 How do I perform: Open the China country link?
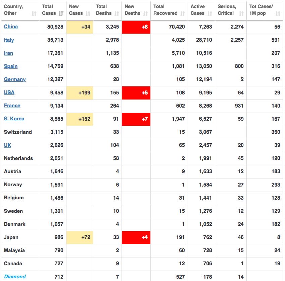[11, 27]
